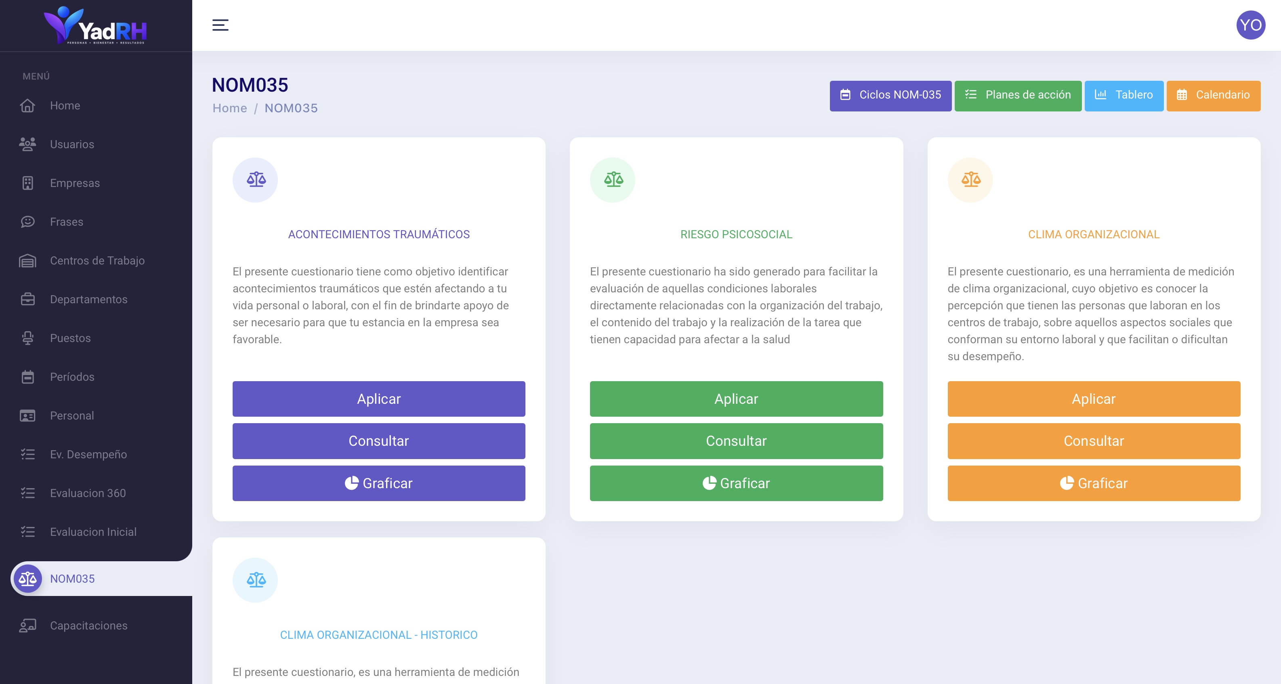Click the Empresas building icon
The image size is (1281, 684).
(x=27, y=183)
